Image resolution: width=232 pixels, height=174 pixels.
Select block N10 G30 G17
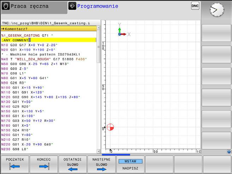[x=29, y=45]
